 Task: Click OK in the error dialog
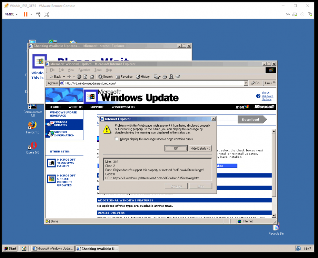(x=176, y=148)
